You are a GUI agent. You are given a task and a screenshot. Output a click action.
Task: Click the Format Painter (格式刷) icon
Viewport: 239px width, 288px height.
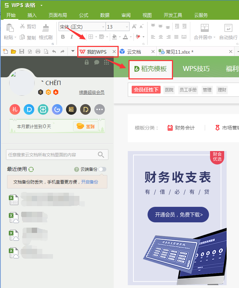click(x=46, y=28)
